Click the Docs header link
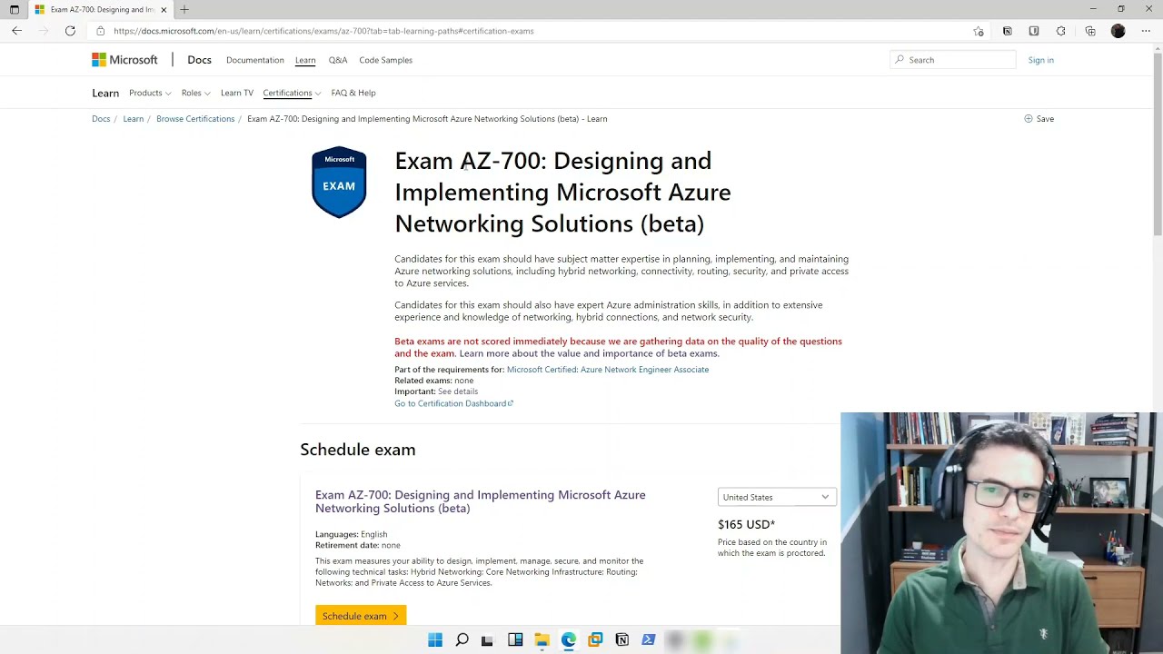 coord(199,60)
